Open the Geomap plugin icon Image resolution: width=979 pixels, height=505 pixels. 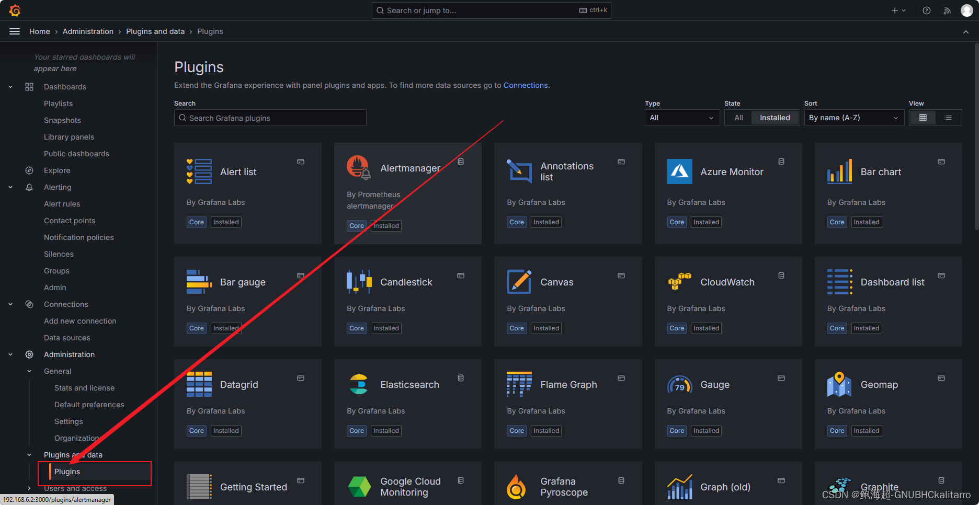(840, 384)
